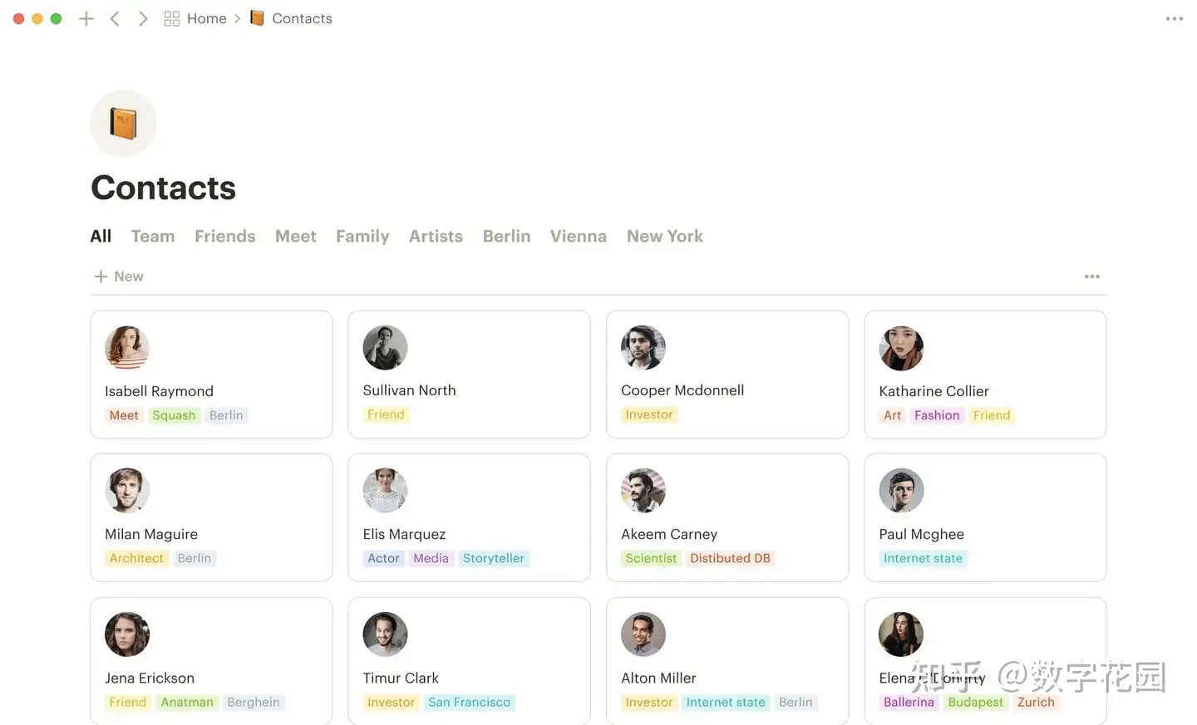Click Katharine Collier's avatar photo
1197x725 pixels.
point(901,348)
